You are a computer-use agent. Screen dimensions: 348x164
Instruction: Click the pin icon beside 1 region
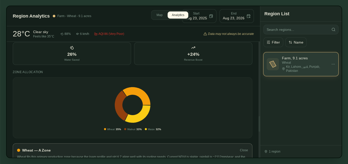[266, 152]
